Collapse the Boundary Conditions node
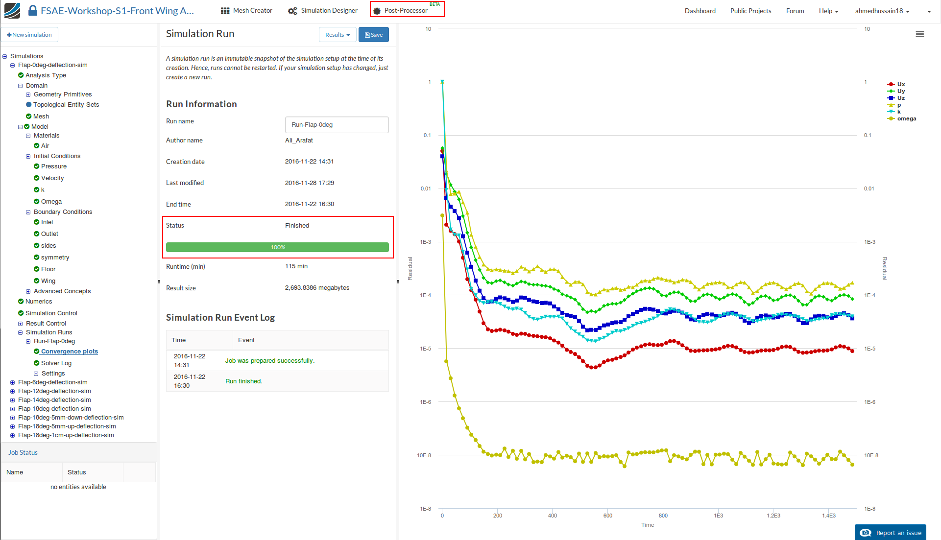Image resolution: width=941 pixels, height=540 pixels. pos(28,212)
